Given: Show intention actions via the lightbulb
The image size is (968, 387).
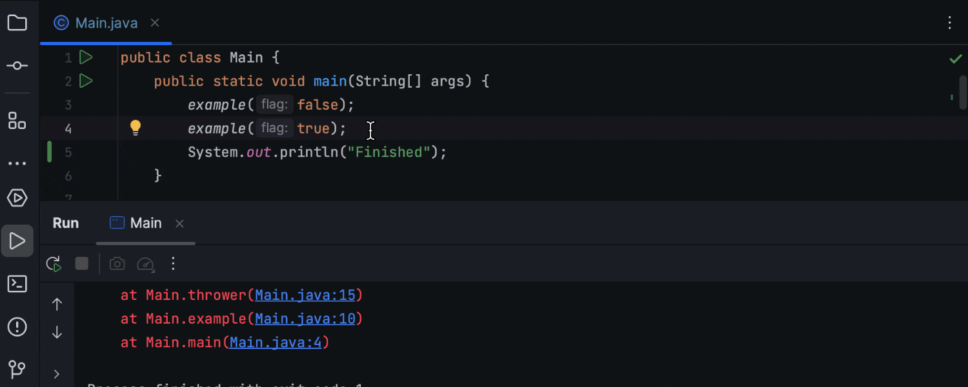Looking at the screenshot, I should point(136,127).
